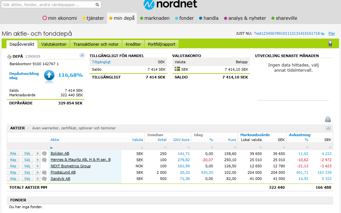
Task: Open comment bubble for Hennes & Mauritz
Action: coord(44,160)
